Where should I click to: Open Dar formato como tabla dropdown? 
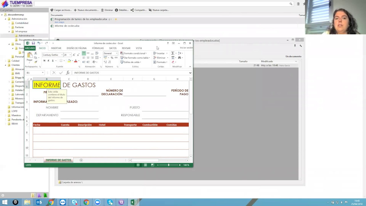(135, 58)
